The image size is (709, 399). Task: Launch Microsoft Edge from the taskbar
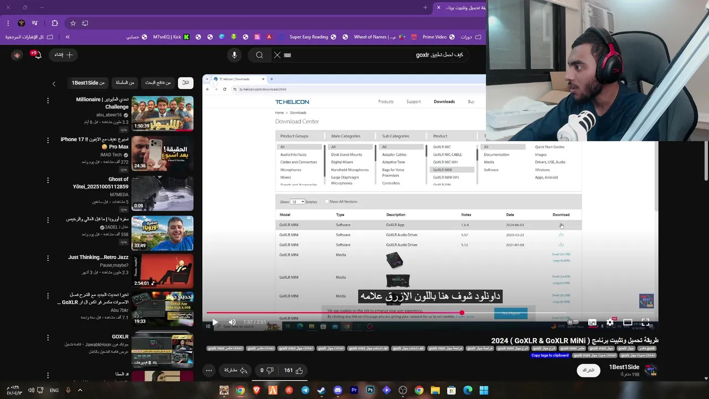click(468, 390)
